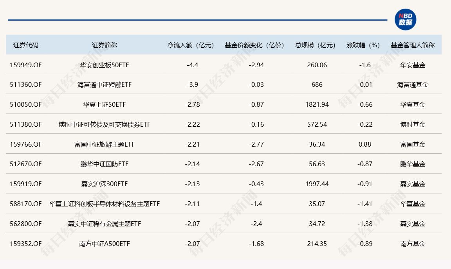451x269 pixels.
Task: Click the 鹏华基金 manager cell
Action: [x=413, y=164]
